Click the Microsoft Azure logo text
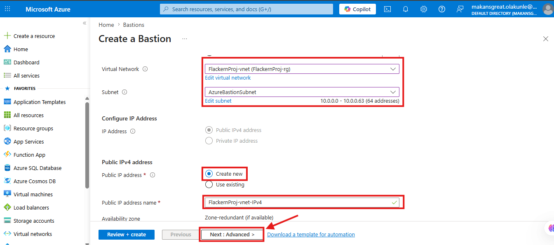Screen dimensions: 554x245 point(48,9)
